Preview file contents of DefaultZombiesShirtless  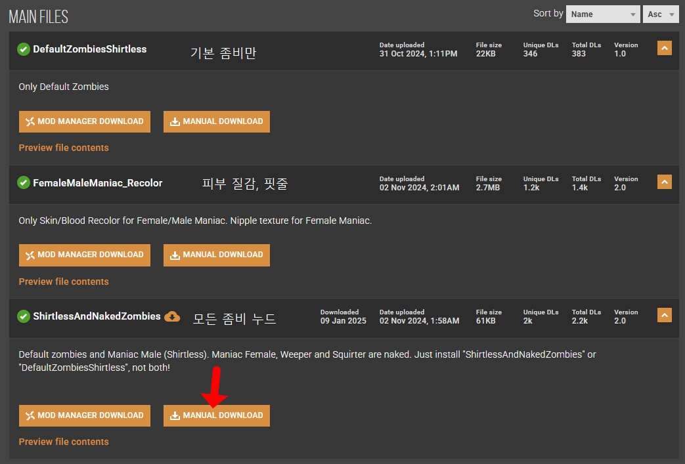(64, 148)
